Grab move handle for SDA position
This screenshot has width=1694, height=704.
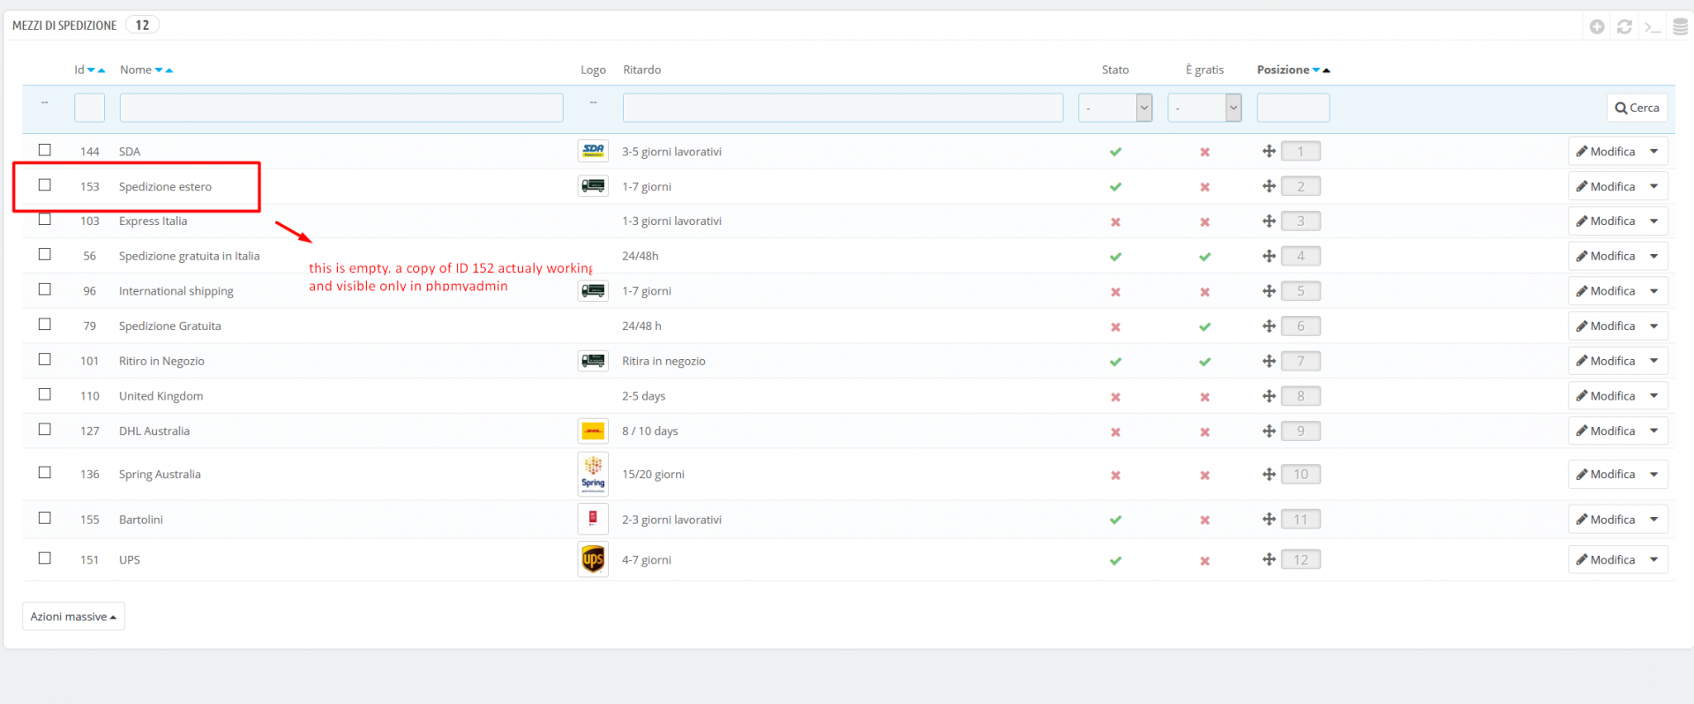click(x=1269, y=151)
